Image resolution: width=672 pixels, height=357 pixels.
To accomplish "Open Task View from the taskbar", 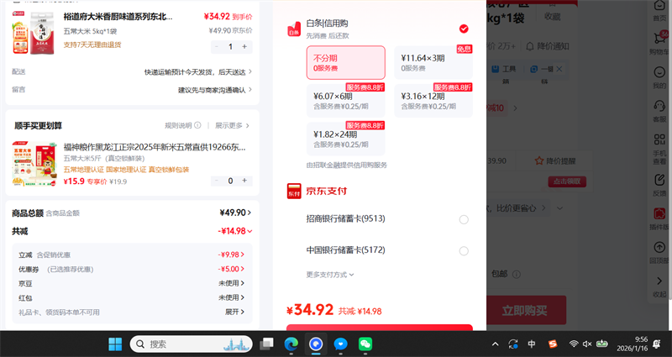I will [x=266, y=344].
